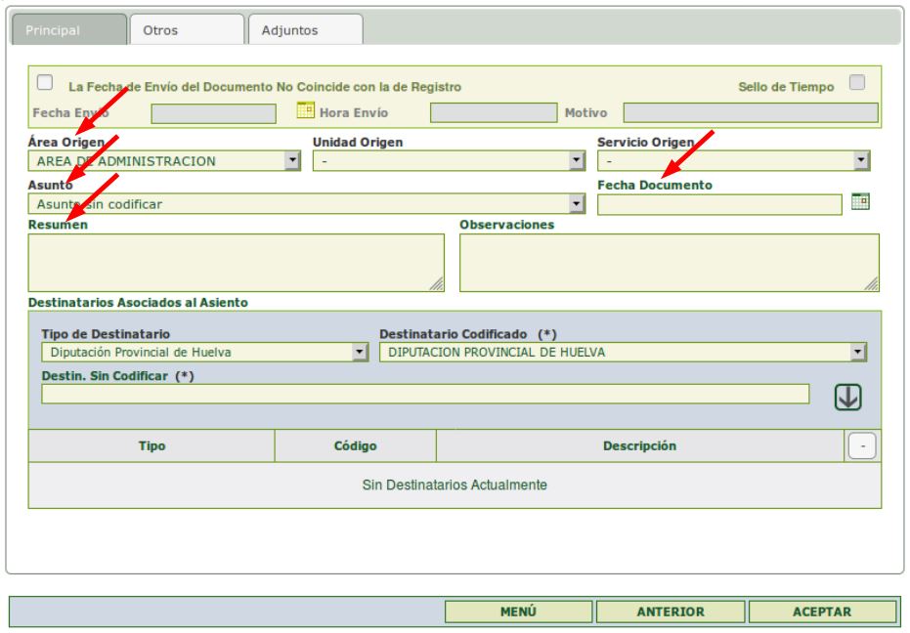This screenshot has height=633, width=910.
Task: Open the Fecha Documento calendar picker icon
Action: pyautogui.click(x=860, y=201)
